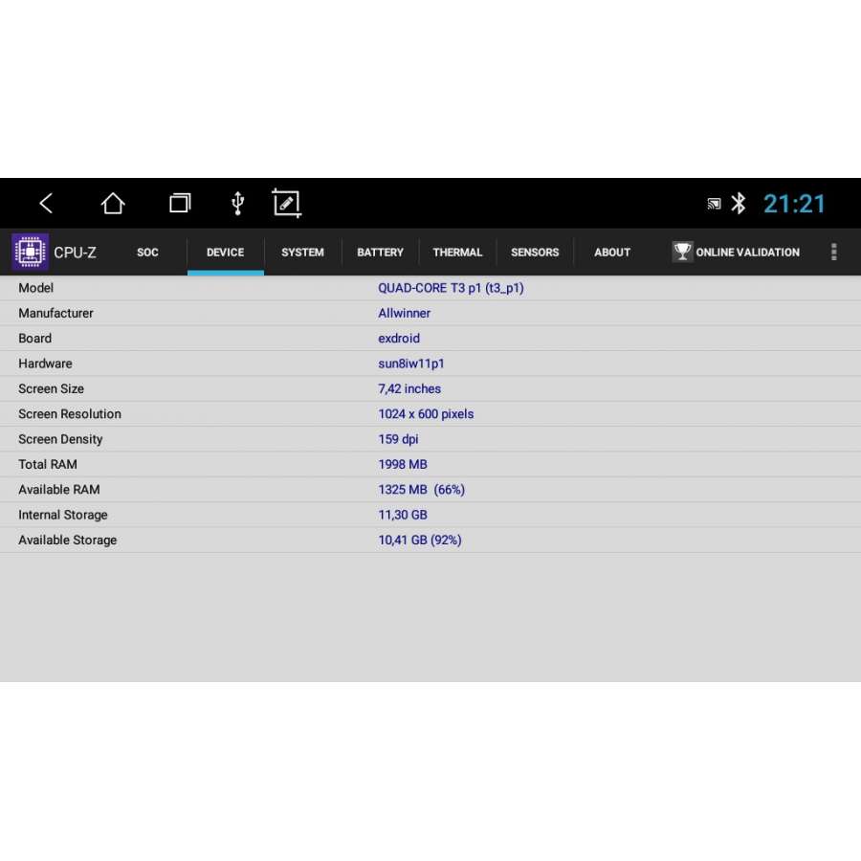This screenshot has width=861, height=861.
Task: Select the Screen Resolution label
Action: coord(70,414)
